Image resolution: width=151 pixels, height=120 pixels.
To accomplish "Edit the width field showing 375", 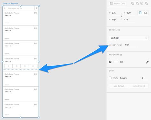I will click(x=116, y=13).
